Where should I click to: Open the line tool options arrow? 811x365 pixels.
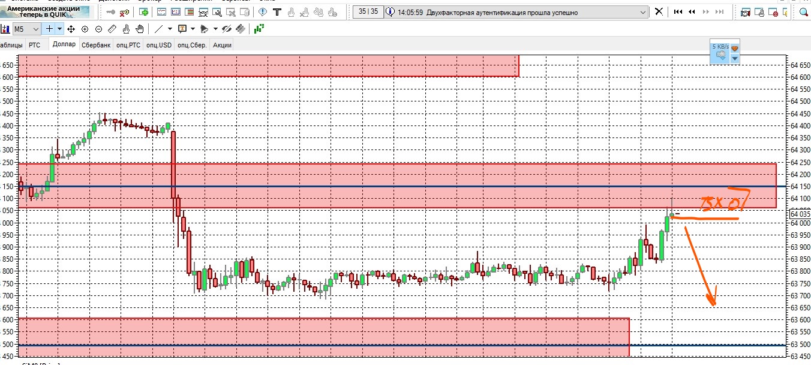tap(170, 29)
